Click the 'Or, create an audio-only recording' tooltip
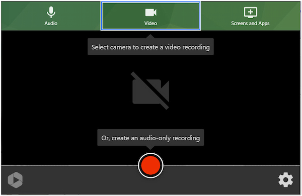This screenshot has width=302, height=196. click(150, 138)
